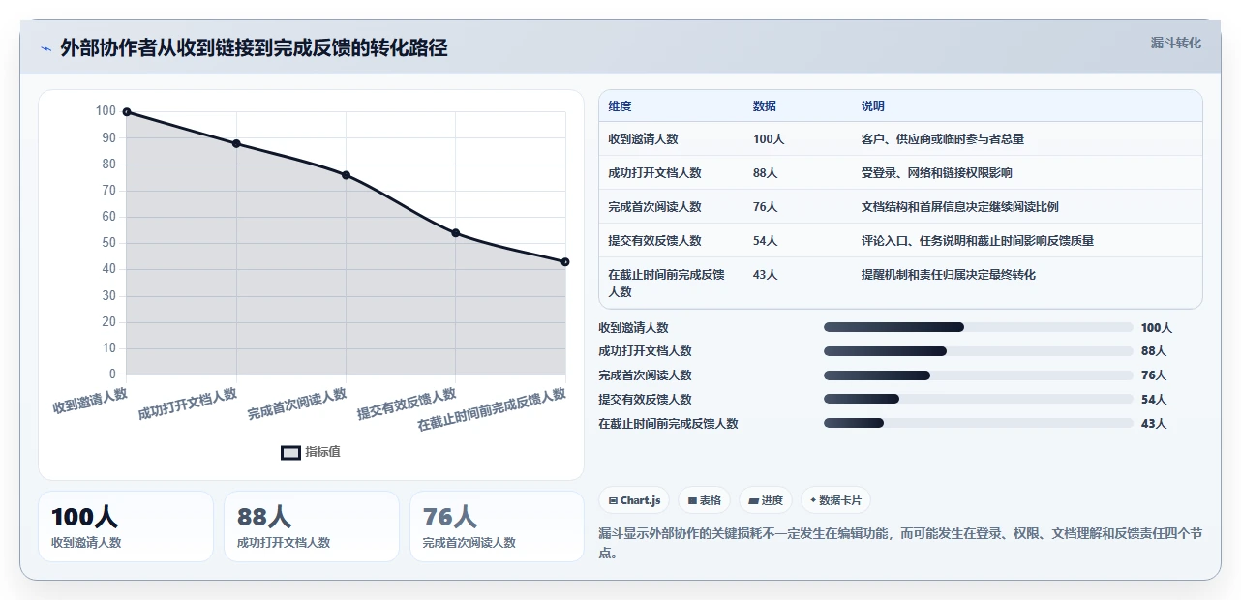This screenshot has height=600, width=1241.
Task: Click the 漏斗转化 tag in header
Action: click(1175, 43)
